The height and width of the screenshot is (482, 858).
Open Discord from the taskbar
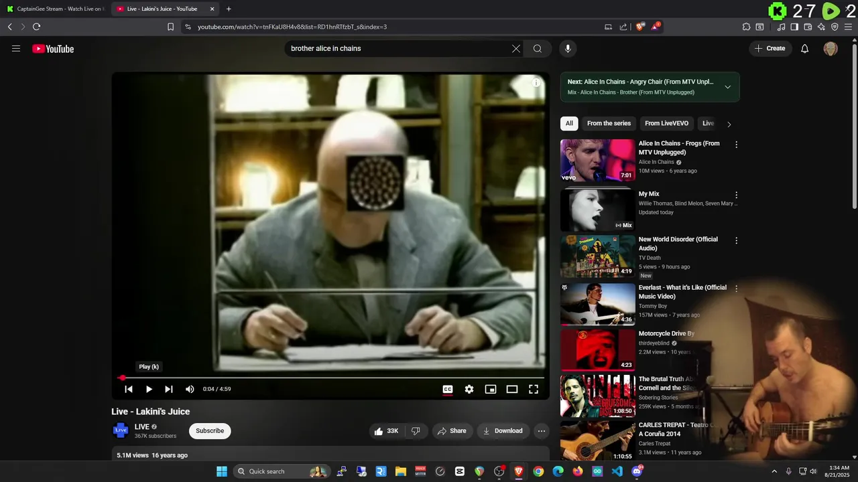point(637,471)
